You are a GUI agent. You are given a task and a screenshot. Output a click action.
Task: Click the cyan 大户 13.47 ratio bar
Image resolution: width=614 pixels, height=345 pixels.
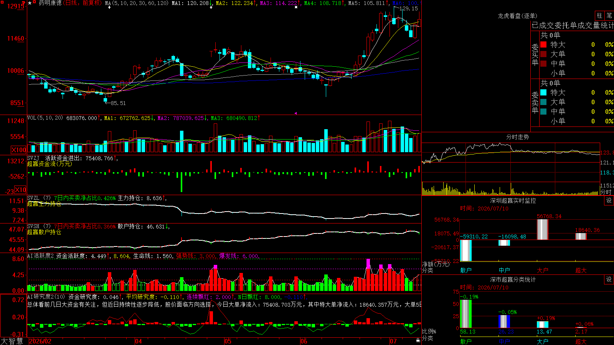pos(543,325)
